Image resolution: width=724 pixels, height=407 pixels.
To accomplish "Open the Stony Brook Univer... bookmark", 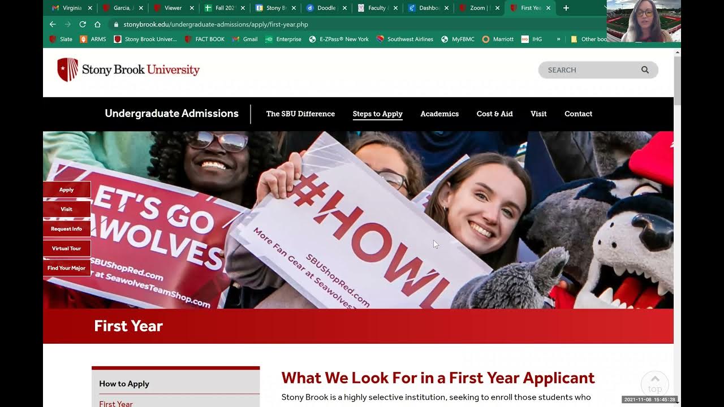I will click(145, 39).
